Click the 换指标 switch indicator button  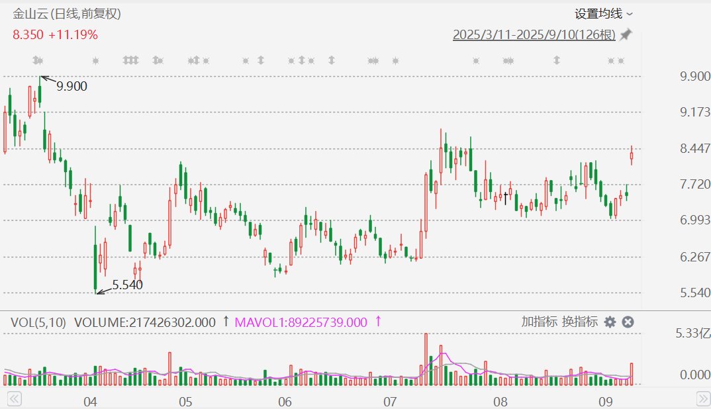point(579,322)
